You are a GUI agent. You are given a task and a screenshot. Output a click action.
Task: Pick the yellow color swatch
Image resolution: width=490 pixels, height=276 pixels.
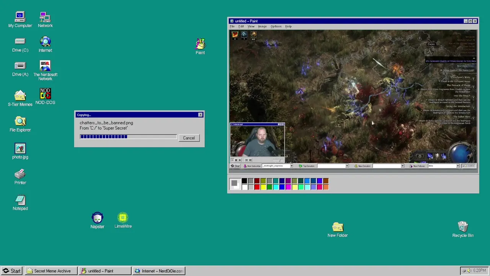coord(263,187)
